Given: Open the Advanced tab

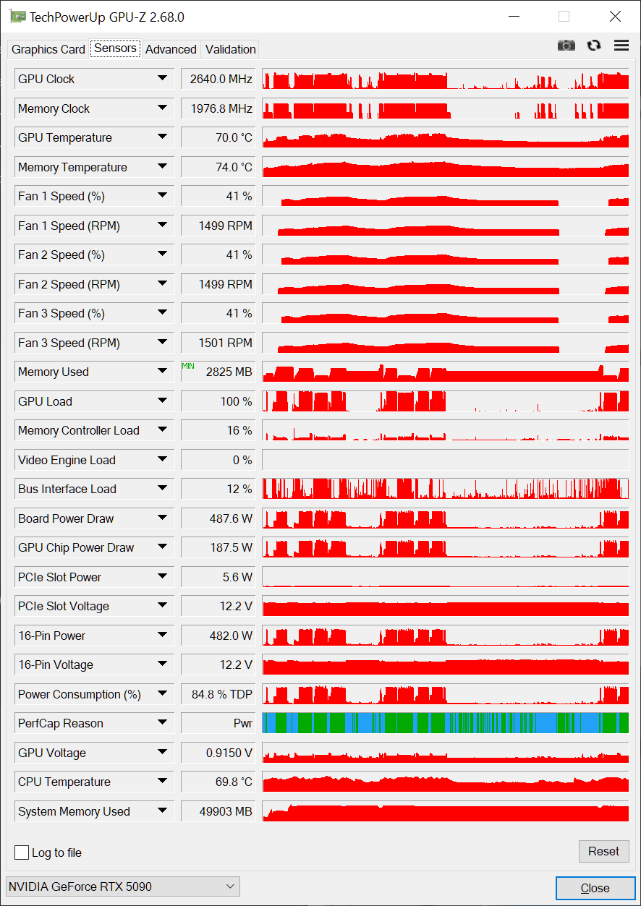Looking at the screenshot, I should pyautogui.click(x=171, y=49).
